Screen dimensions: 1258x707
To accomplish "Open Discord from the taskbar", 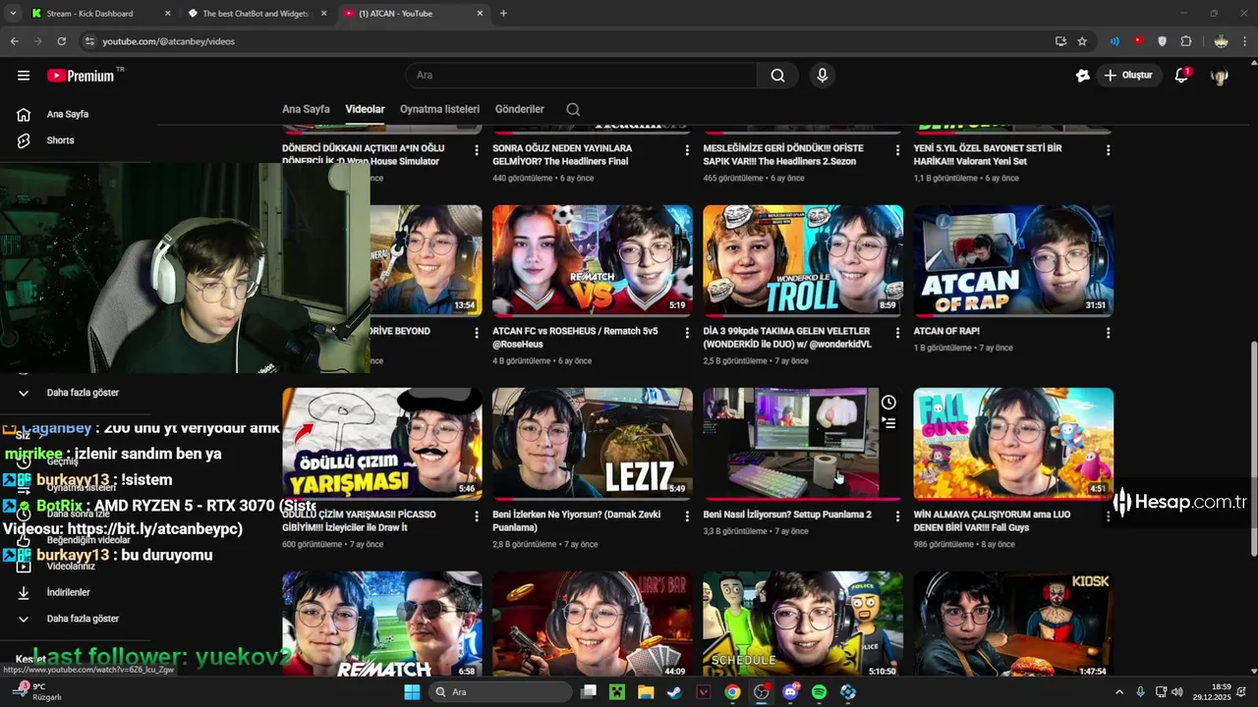I will point(790,692).
